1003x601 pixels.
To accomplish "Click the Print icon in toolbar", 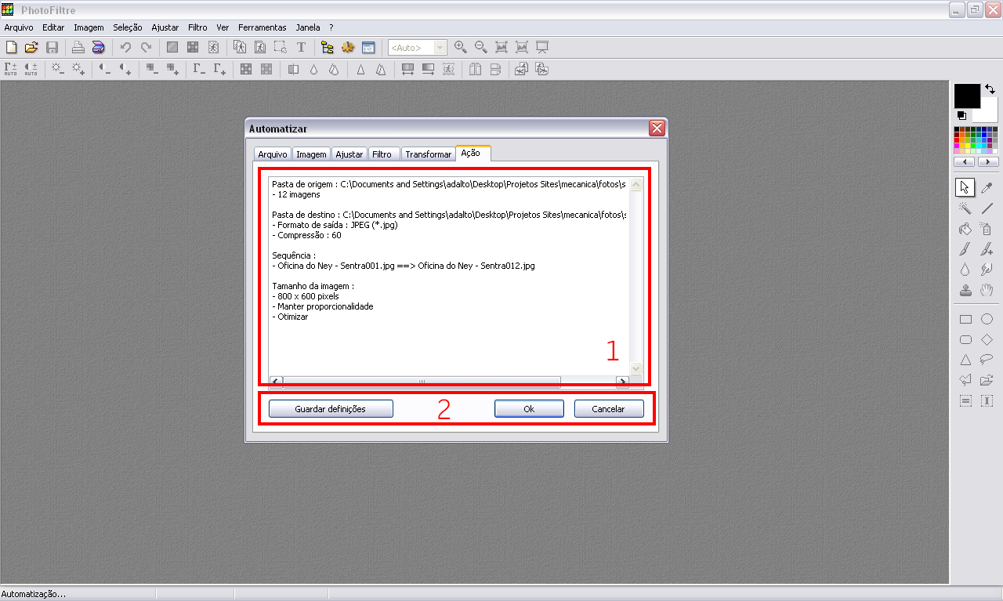I will click(78, 48).
